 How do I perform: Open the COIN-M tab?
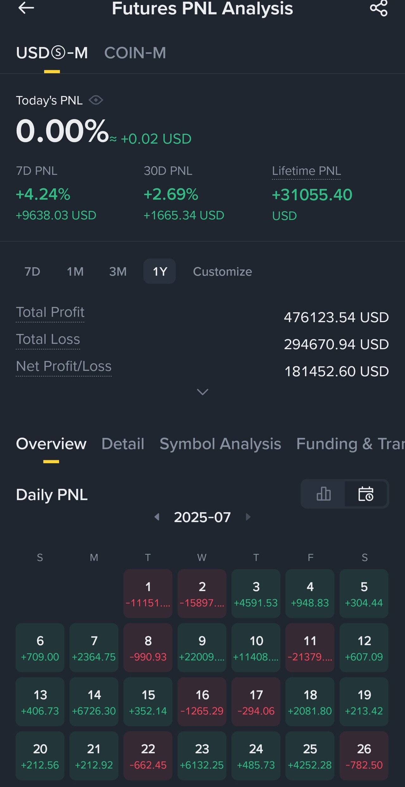point(135,53)
